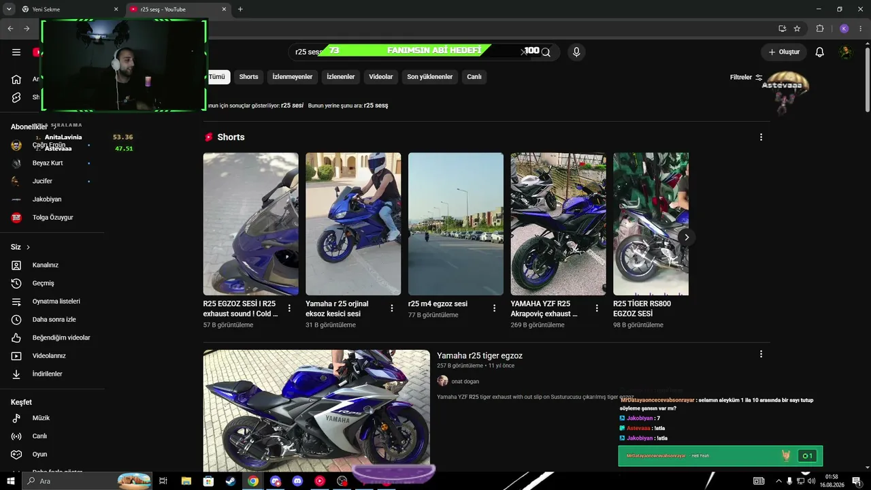Click the 'r25 m4 egzoz sesi' short title
The width and height of the screenshot is (871, 490).
(438, 304)
